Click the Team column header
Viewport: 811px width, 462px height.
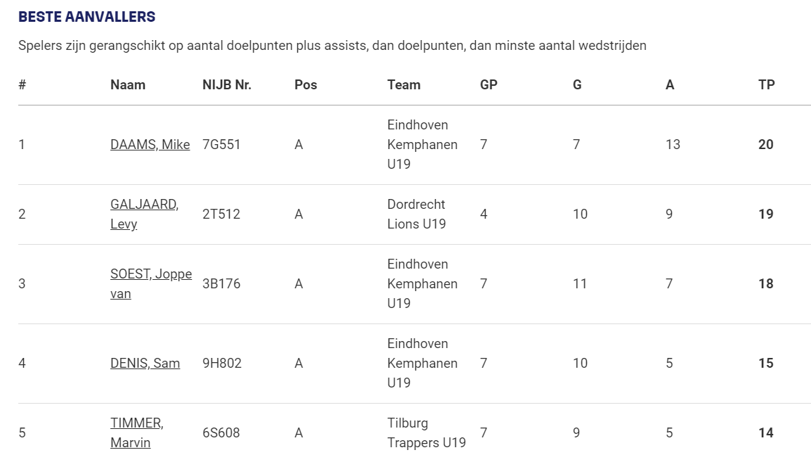404,85
